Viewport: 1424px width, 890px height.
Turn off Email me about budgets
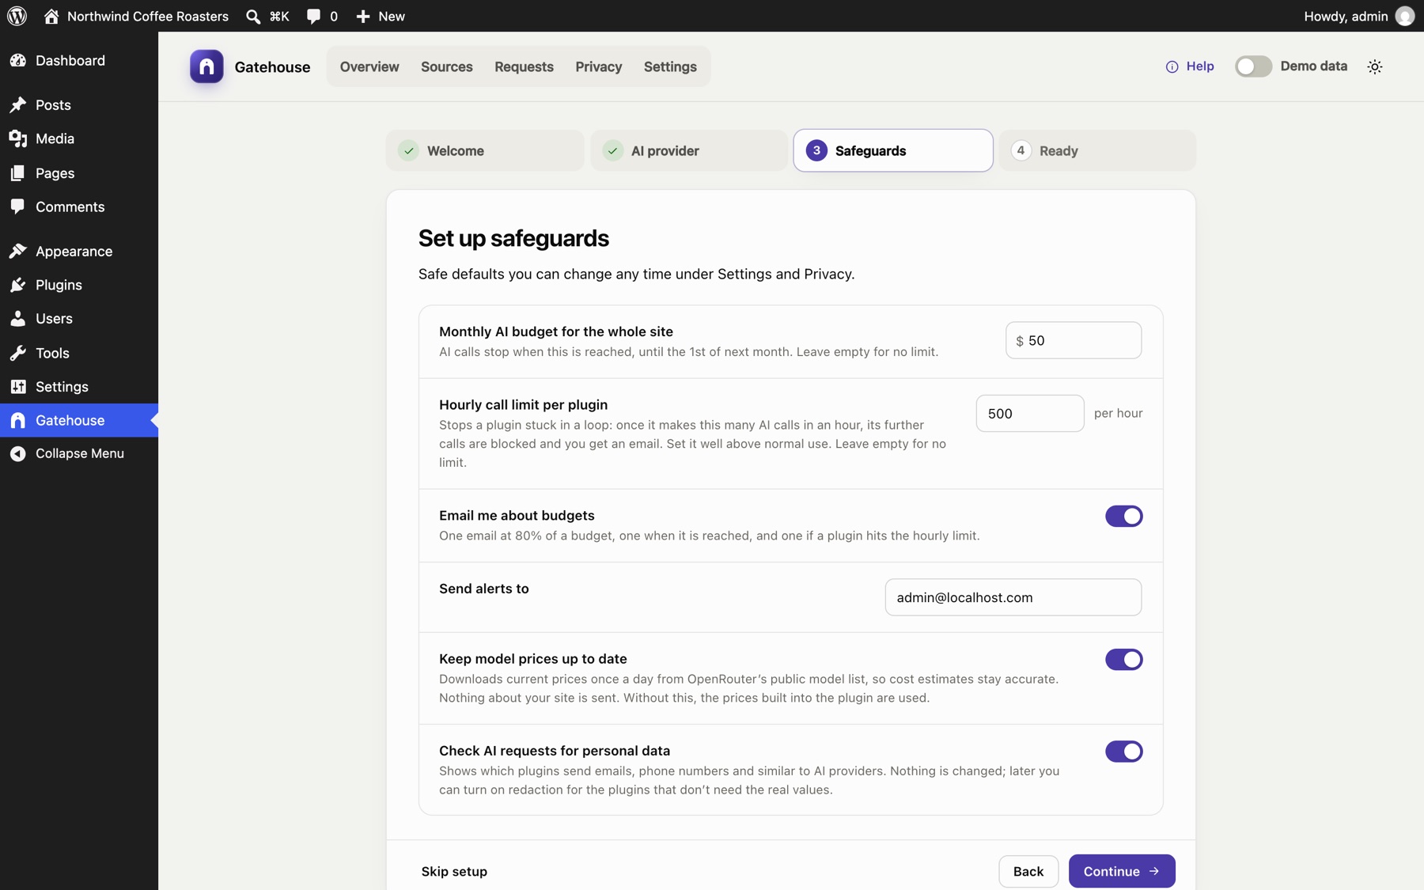1124,517
